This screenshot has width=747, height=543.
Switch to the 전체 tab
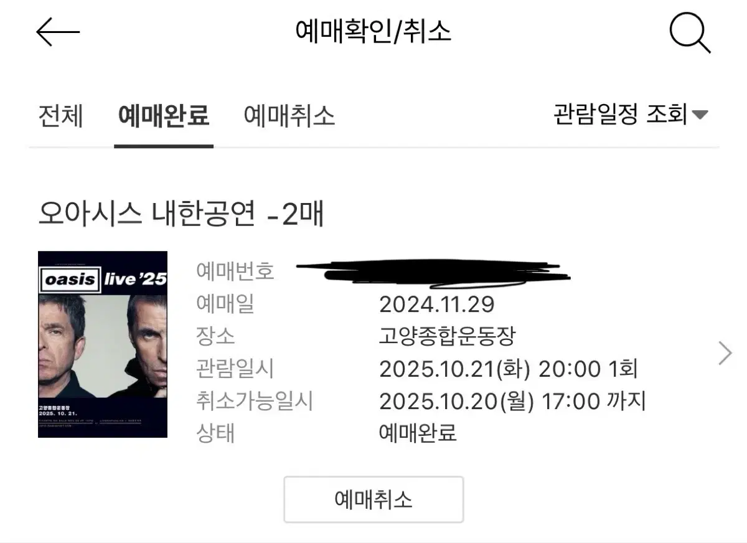tap(60, 116)
